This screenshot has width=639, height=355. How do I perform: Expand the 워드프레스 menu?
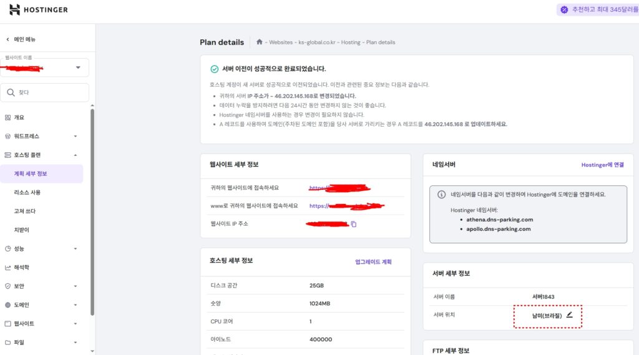pyautogui.click(x=76, y=136)
